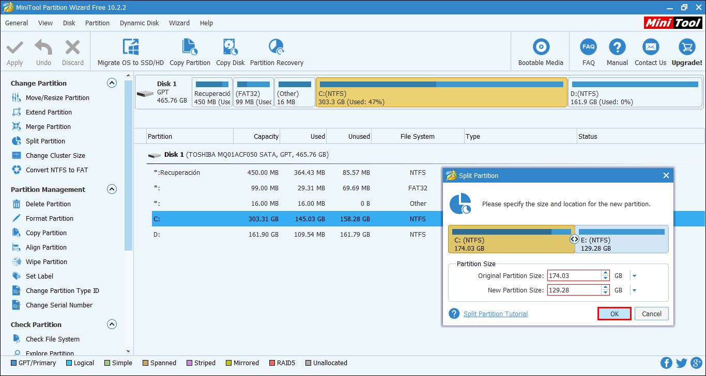The height and width of the screenshot is (376, 706).
Task: Confirm split with OK button
Action: [615, 314]
